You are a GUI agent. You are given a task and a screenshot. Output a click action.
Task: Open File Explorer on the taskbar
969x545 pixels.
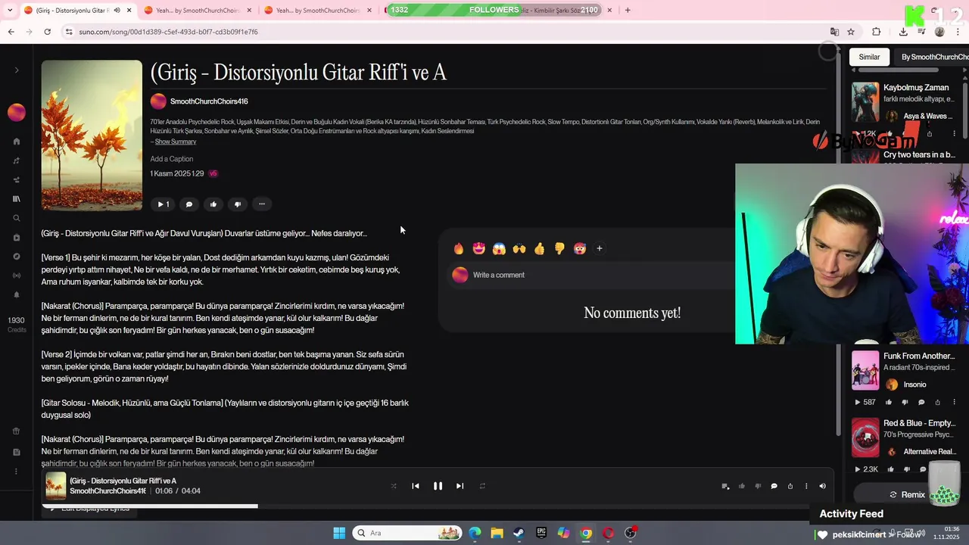pos(497,533)
